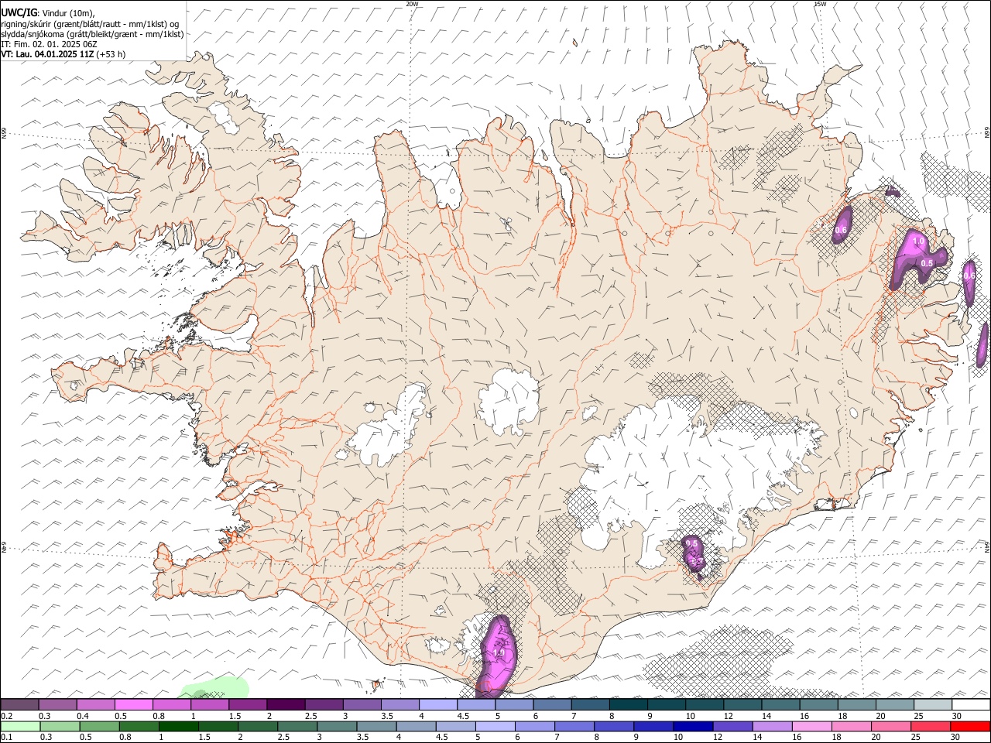The width and height of the screenshot is (991, 743).
Task: Click the dark teal swatch labeled 9 in the upper legend
Action: pyautogui.click(x=666, y=704)
